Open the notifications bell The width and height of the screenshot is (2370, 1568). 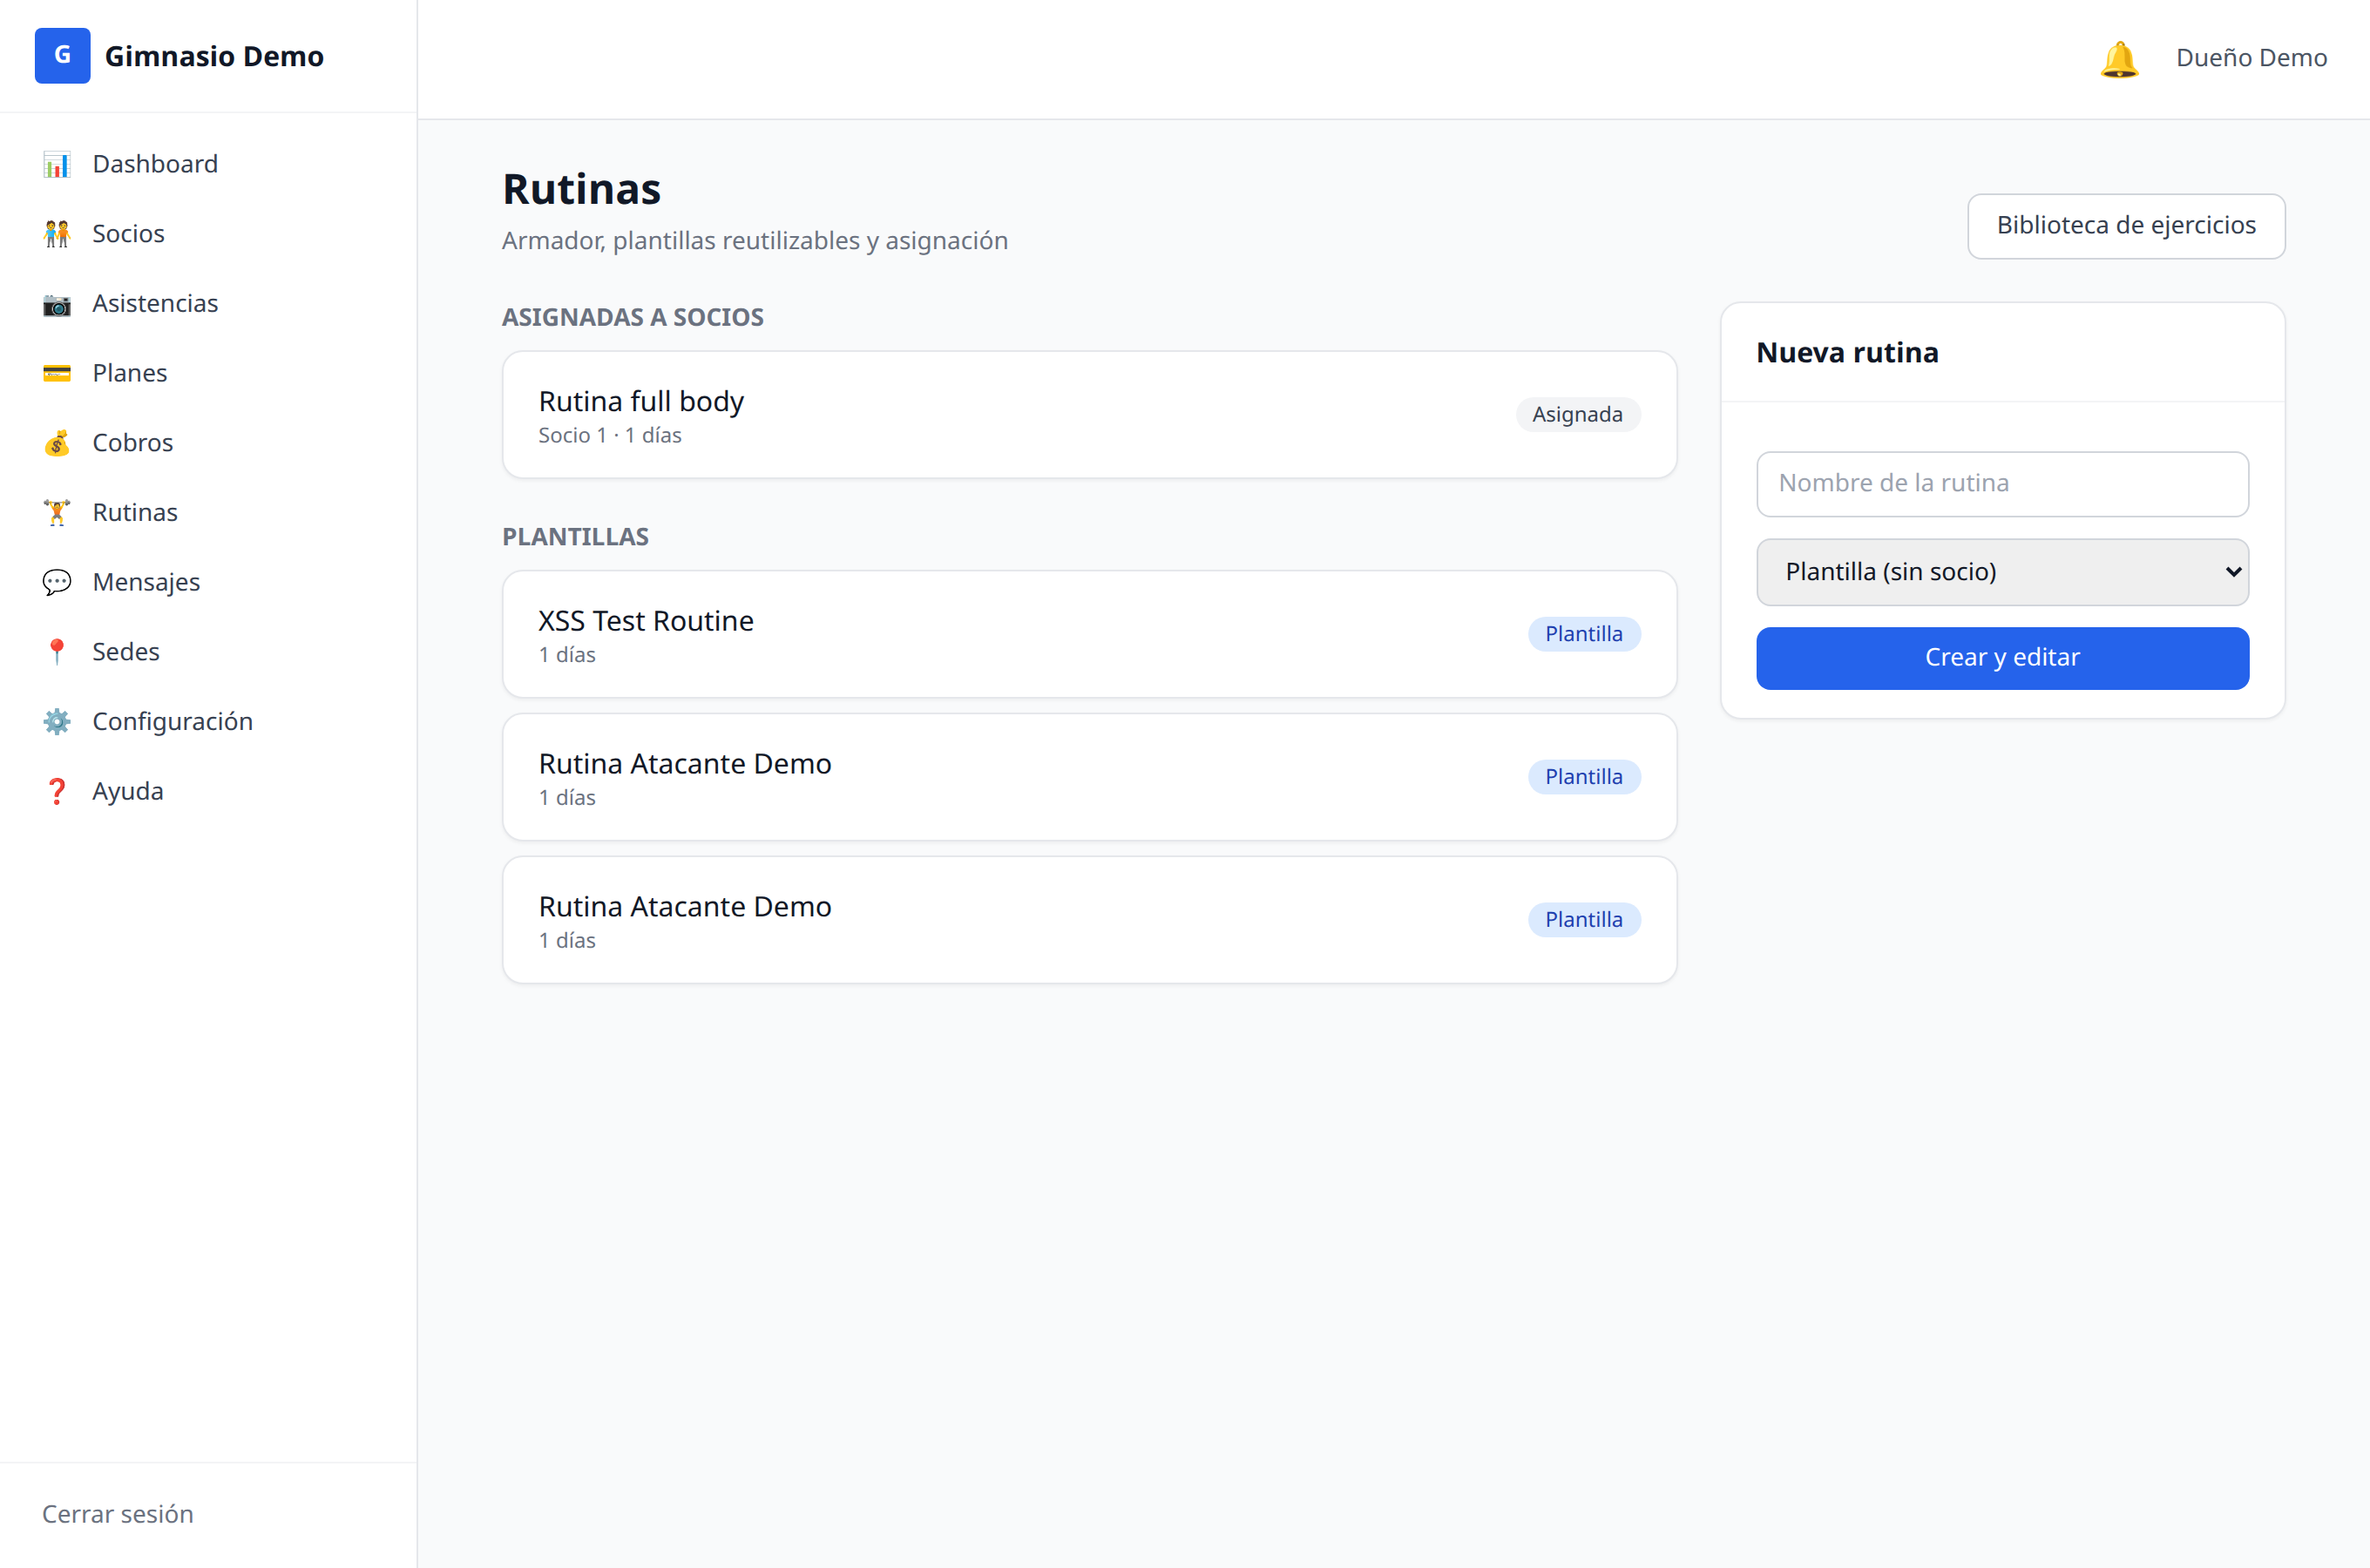pyautogui.click(x=2119, y=59)
